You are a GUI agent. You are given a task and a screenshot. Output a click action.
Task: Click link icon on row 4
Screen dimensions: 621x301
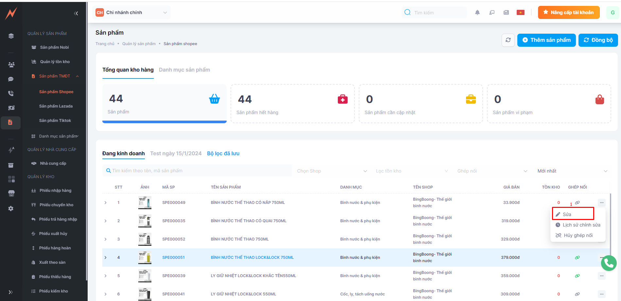577,258
